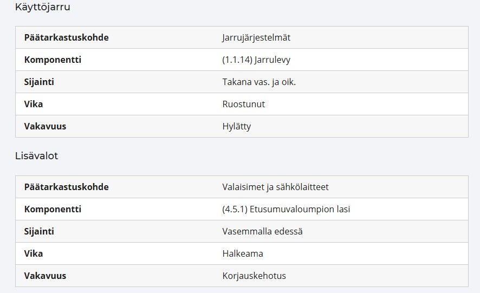Click the Vasemmalla edessä location value
Screen dimensions: 480x293
262,231
